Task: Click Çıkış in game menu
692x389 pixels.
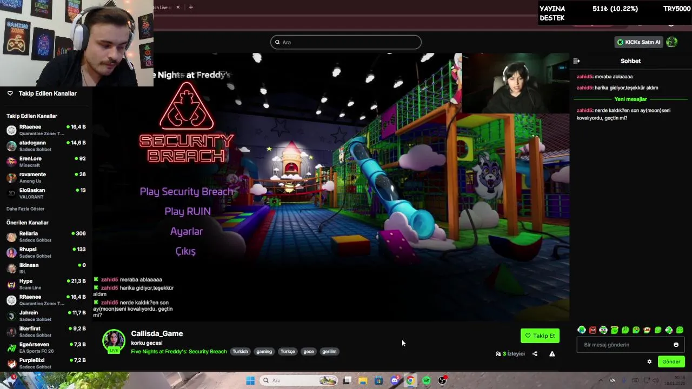Action: 185,251
